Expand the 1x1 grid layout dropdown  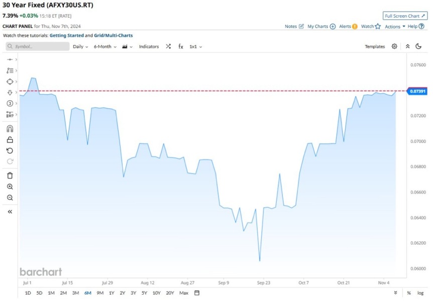(195, 46)
